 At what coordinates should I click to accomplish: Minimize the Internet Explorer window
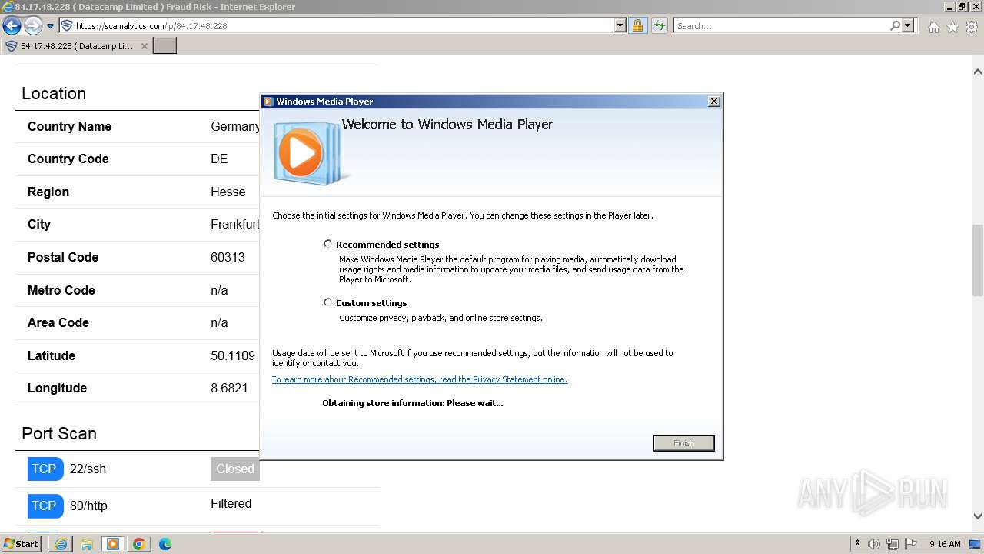950,6
